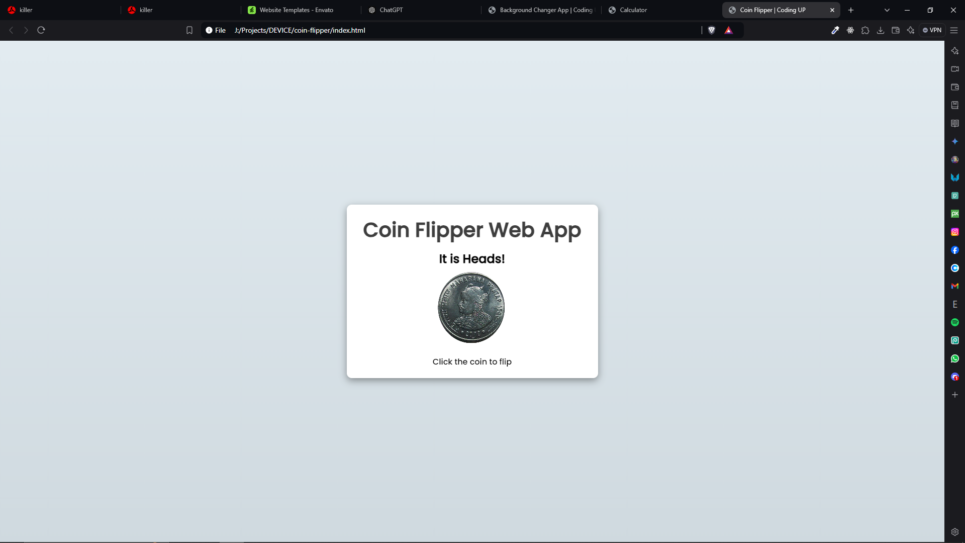Click the color picker eyedropper extension
The width and height of the screenshot is (965, 543).
tap(835, 30)
